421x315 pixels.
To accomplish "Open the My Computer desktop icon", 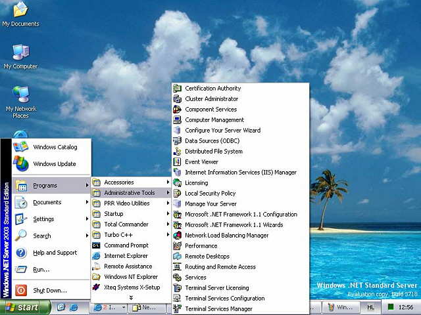I will (20, 52).
